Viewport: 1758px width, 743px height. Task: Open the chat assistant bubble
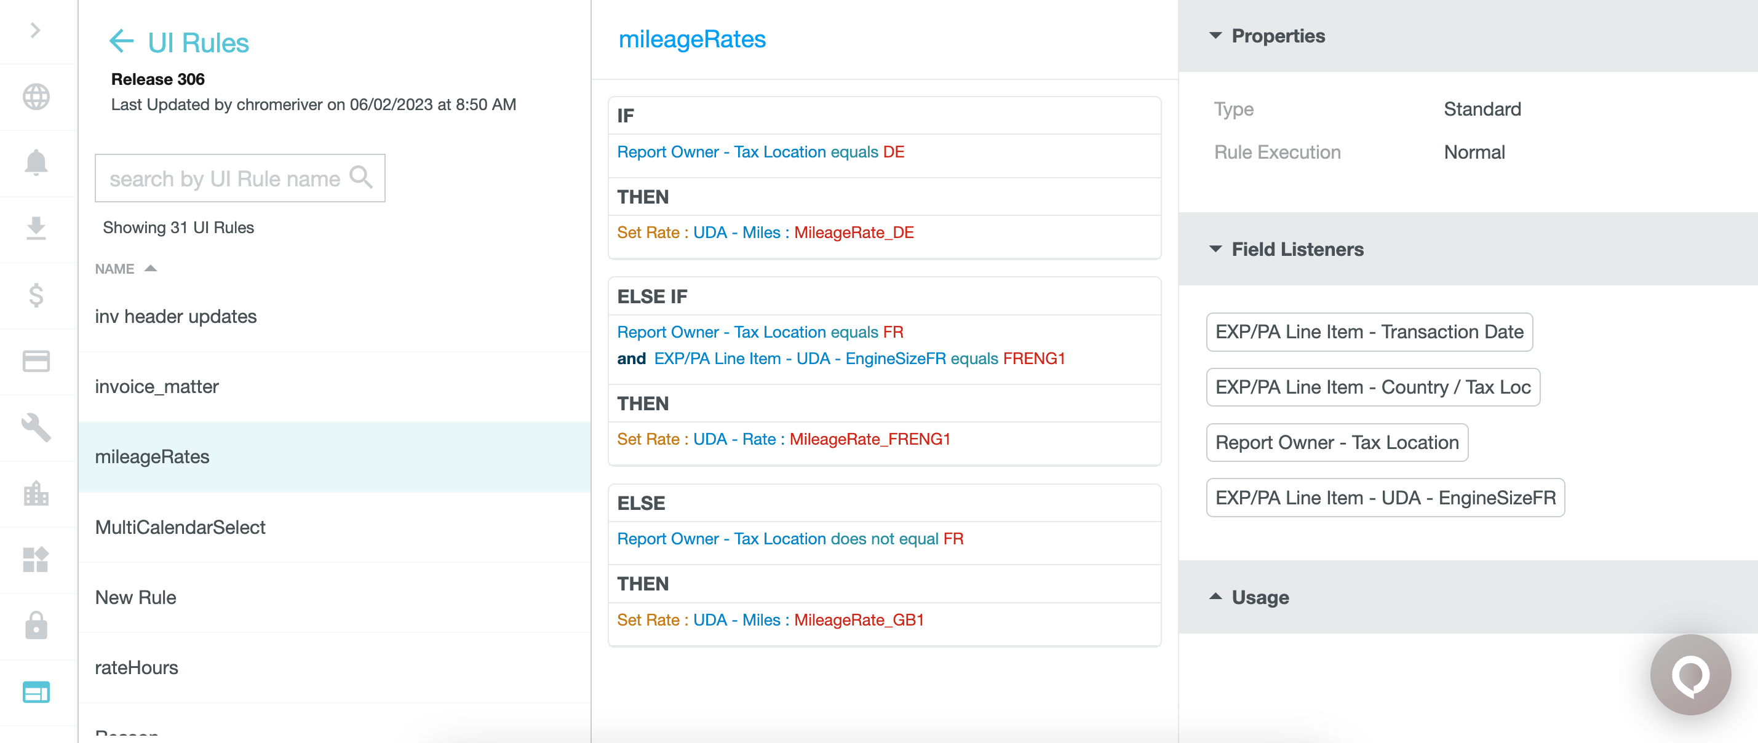[x=1690, y=675]
